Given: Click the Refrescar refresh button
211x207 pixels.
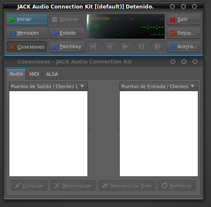Looking at the screenshot, I should [177, 186].
